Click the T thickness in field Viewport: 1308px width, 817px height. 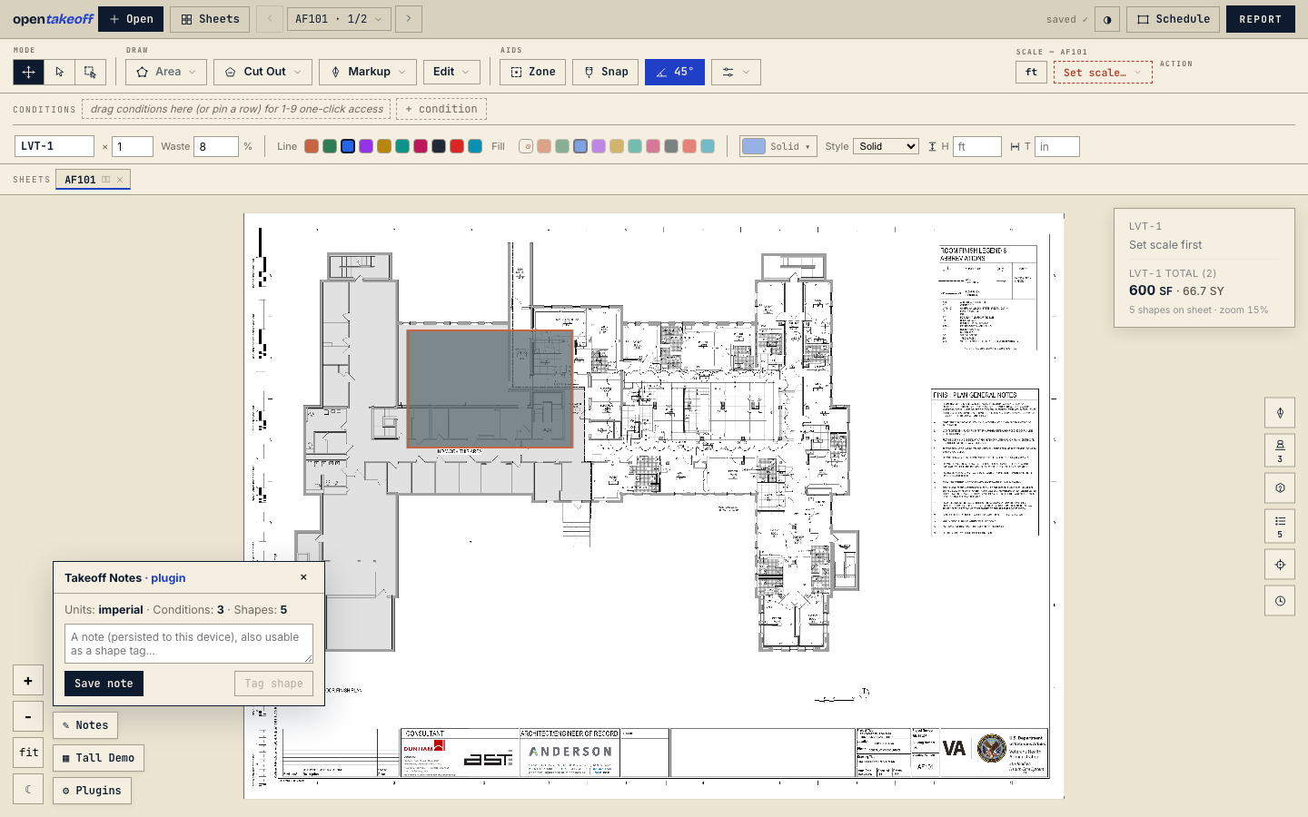[1057, 146]
